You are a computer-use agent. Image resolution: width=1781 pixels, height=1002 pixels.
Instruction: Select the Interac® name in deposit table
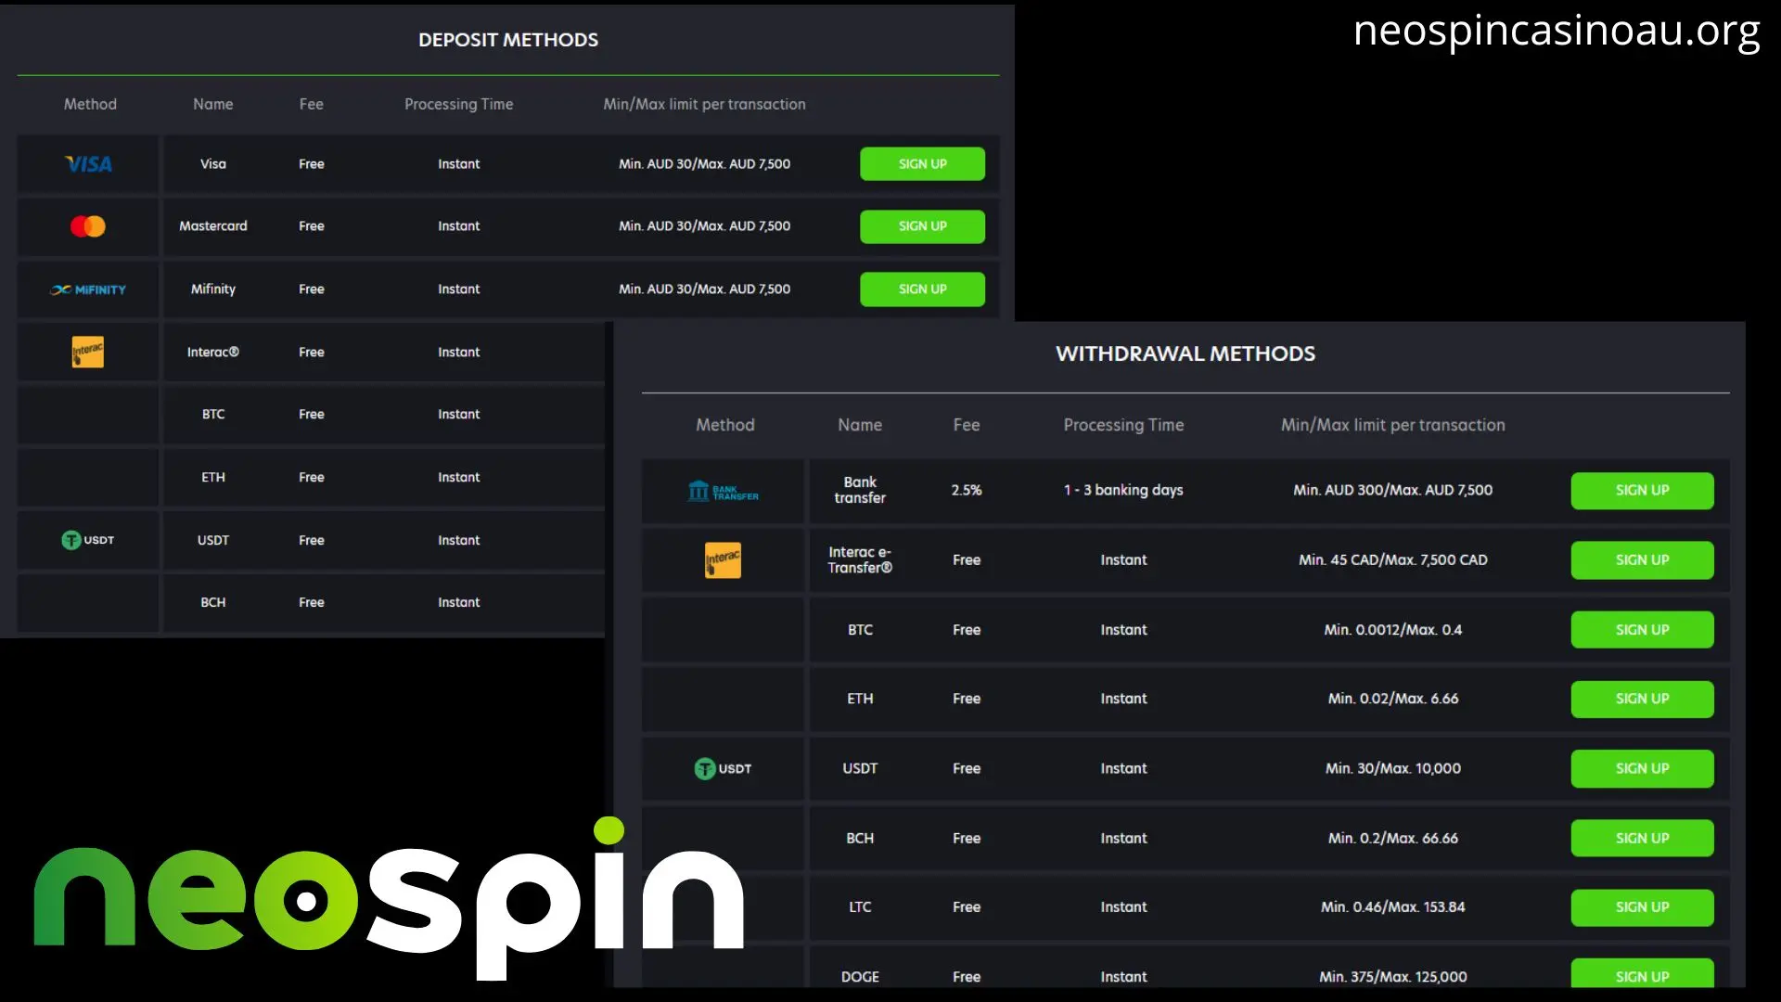coord(212,353)
